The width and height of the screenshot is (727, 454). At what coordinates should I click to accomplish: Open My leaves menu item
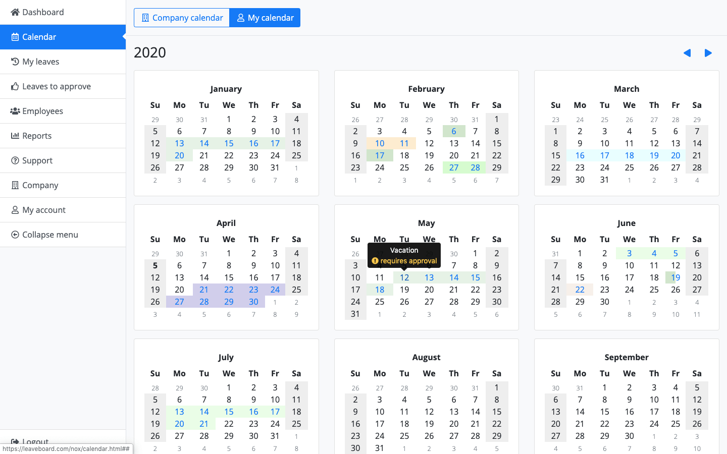63,62
